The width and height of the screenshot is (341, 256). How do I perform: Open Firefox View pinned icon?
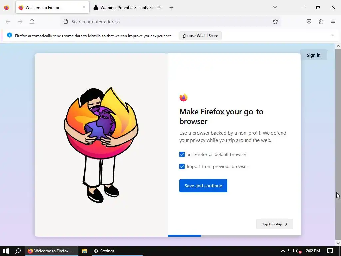tap(7, 7)
